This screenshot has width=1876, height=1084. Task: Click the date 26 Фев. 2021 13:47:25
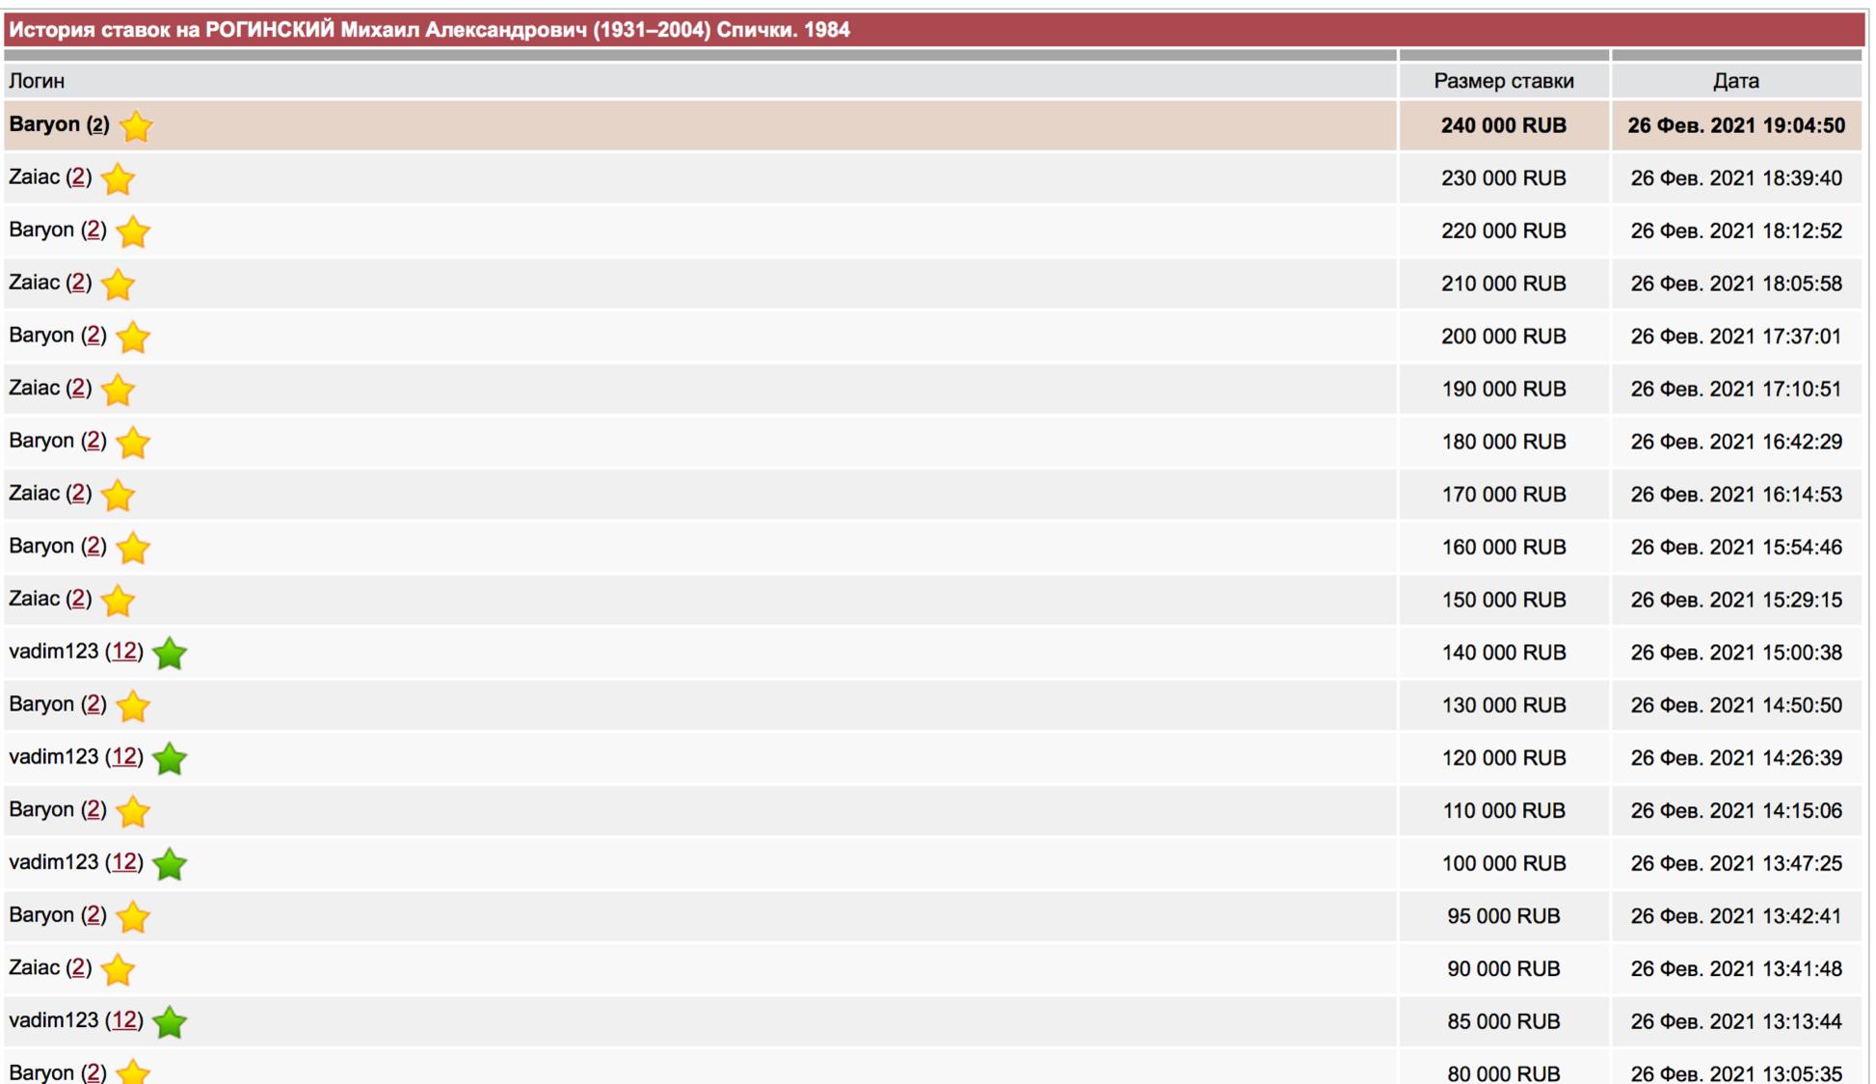click(x=1735, y=863)
